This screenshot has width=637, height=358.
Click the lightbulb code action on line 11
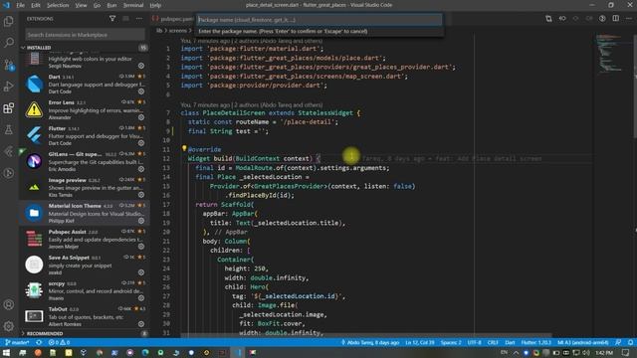click(184, 149)
